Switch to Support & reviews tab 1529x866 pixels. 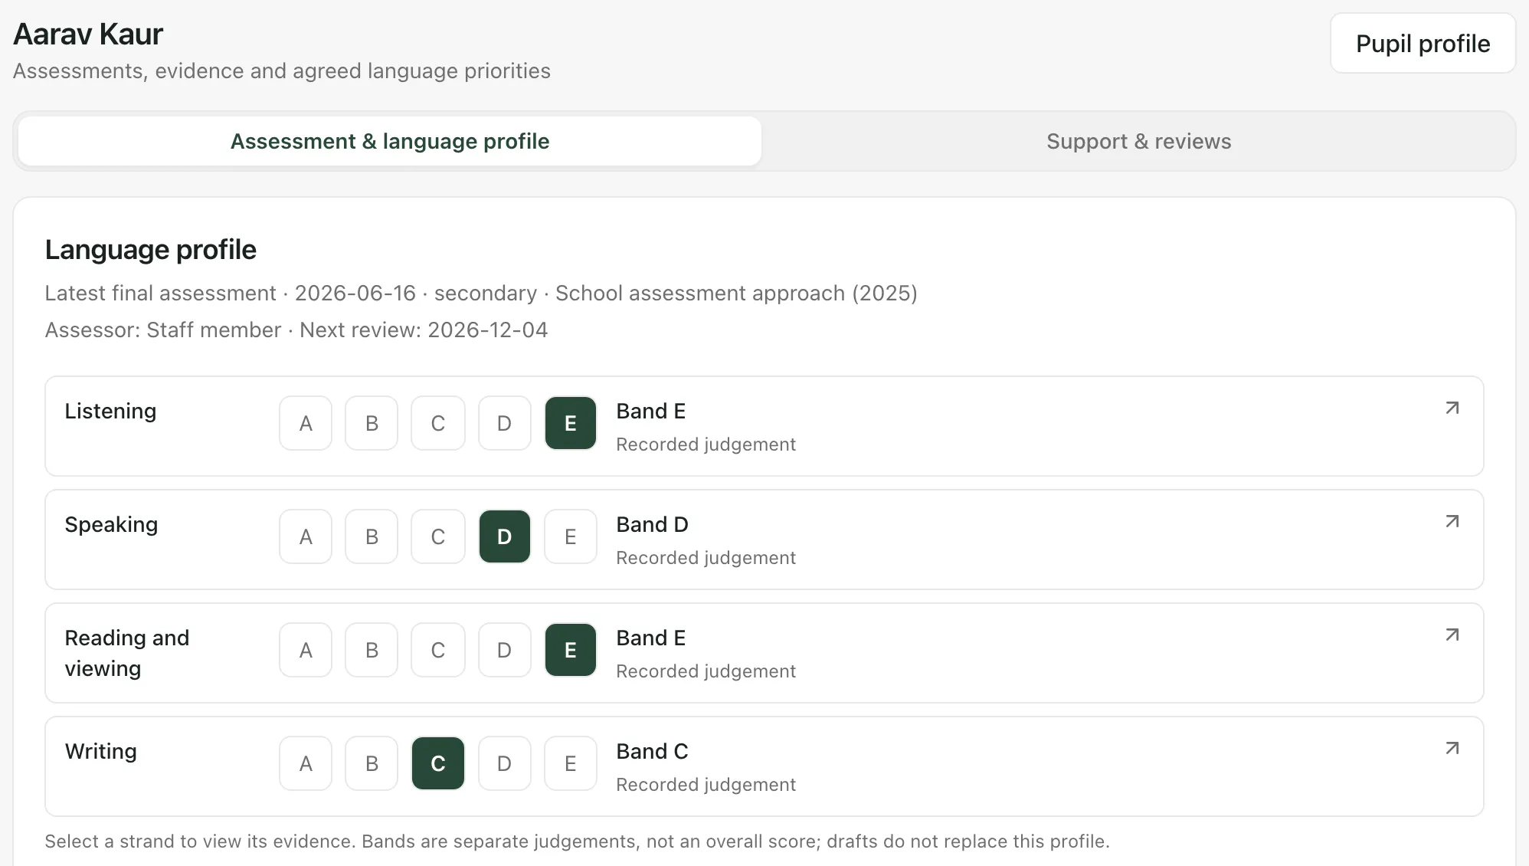click(1138, 141)
